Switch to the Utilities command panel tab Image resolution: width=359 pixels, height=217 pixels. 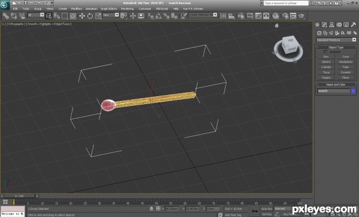353,25
